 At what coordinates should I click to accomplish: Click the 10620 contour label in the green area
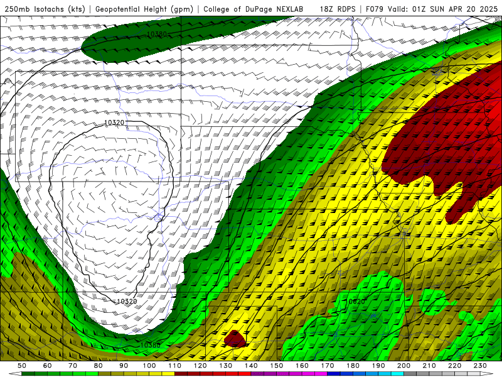(355, 302)
